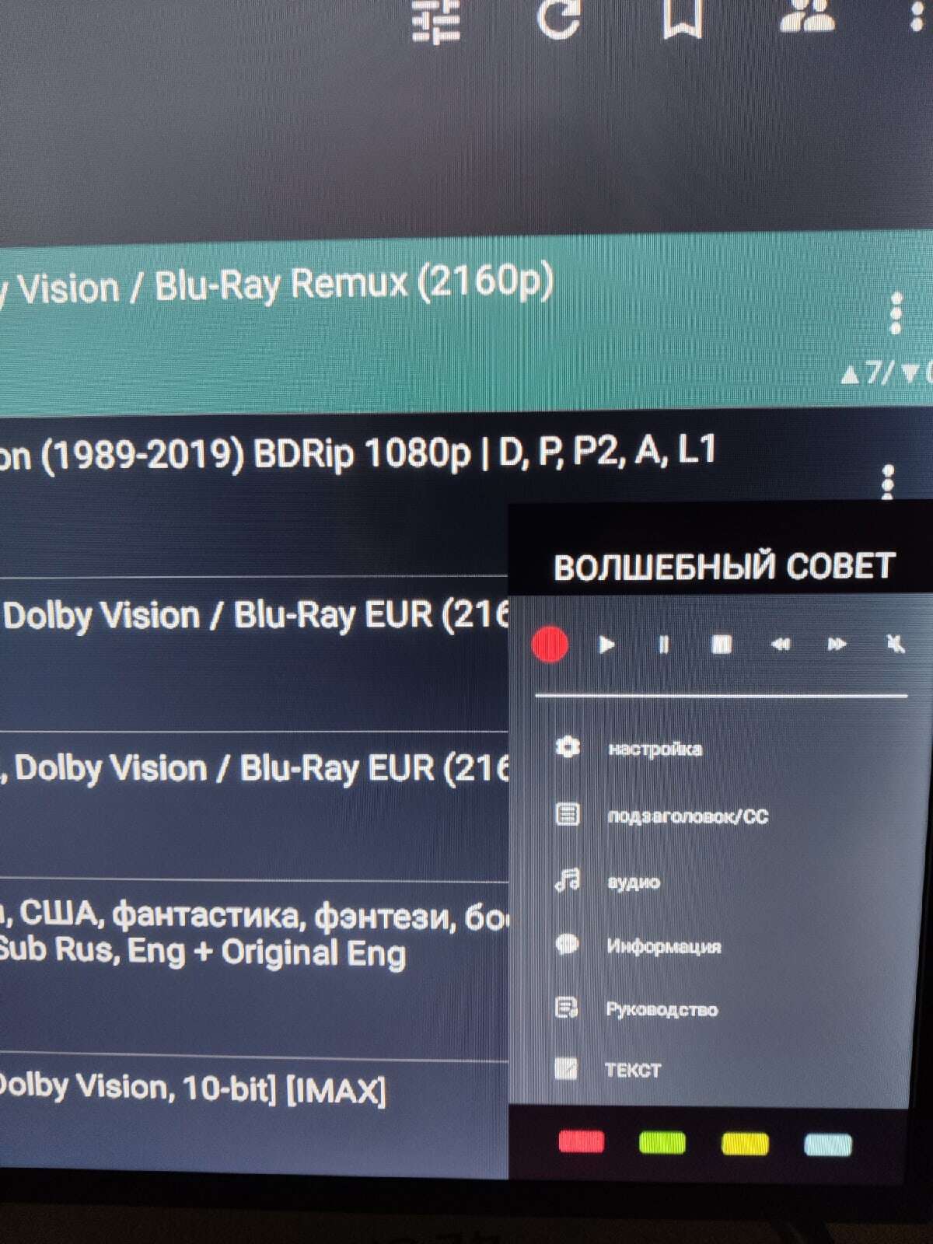This screenshot has width=933, height=1244.
Task: Choose the Информация speech bubble item
Action: (638, 945)
